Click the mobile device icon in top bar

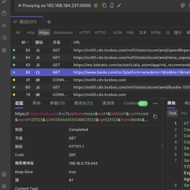(112, 6)
